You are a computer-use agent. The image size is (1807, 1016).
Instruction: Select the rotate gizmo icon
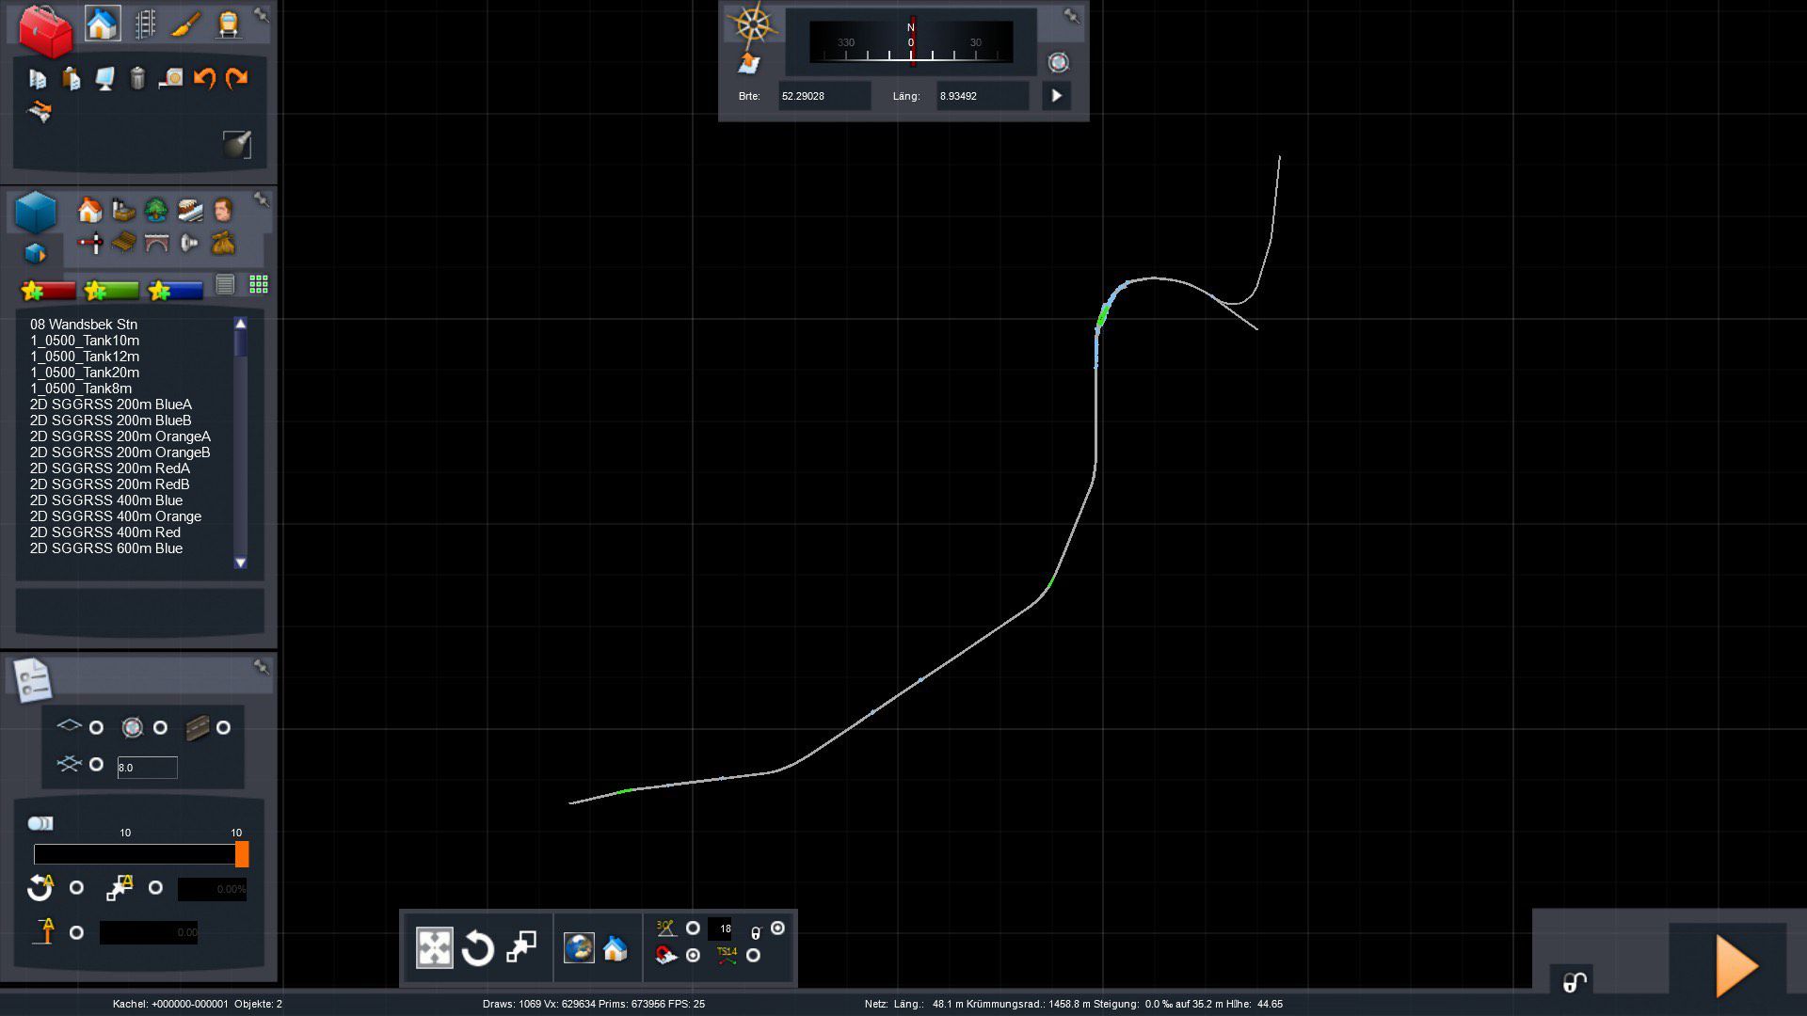tap(477, 947)
